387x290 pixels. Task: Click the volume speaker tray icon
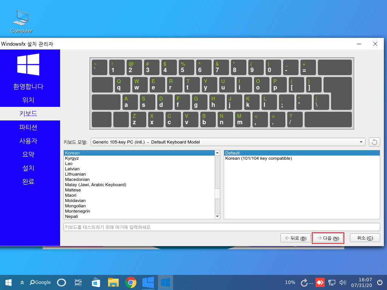(343, 282)
